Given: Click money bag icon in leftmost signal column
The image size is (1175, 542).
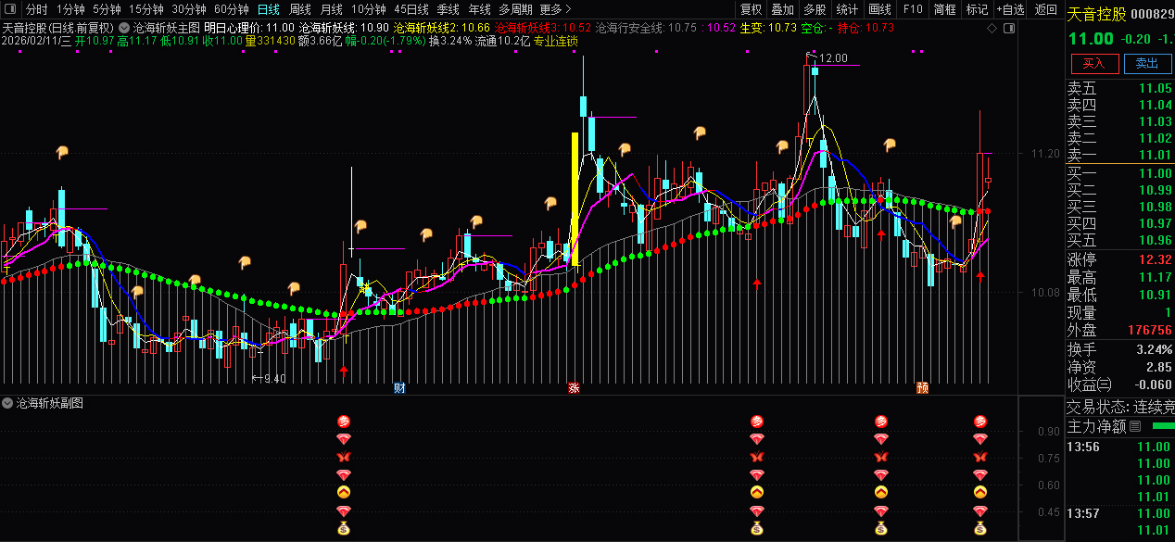Looking at the screenshot, I should (344, 529).
